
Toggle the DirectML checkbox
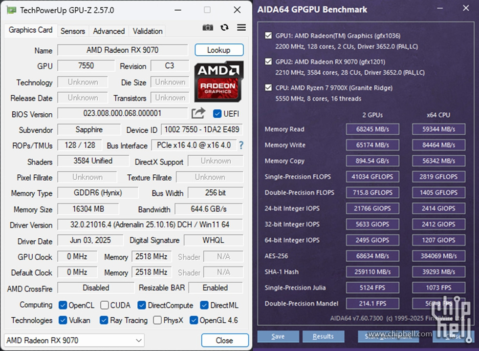(204, 305)
